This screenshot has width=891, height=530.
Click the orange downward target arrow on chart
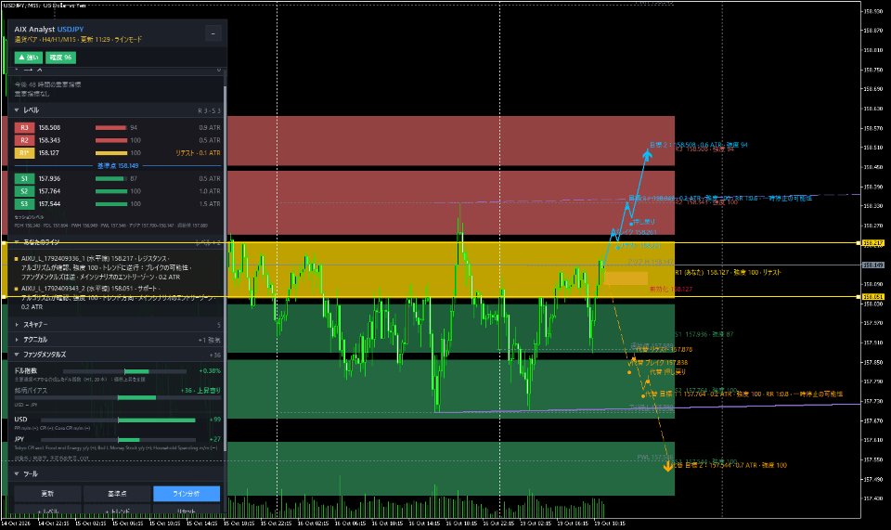point(668,466)
